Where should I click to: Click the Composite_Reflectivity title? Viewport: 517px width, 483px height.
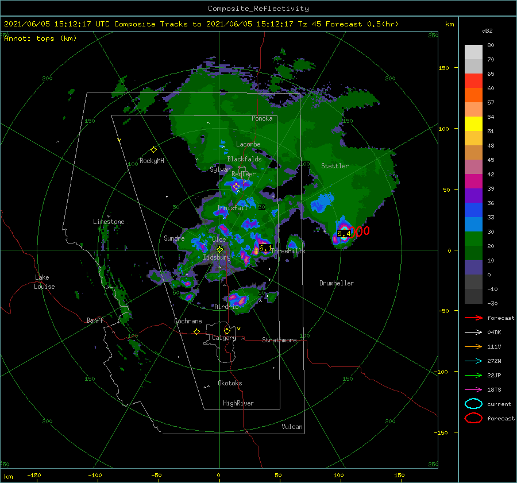pyautogui.click(x=258, y=9)
